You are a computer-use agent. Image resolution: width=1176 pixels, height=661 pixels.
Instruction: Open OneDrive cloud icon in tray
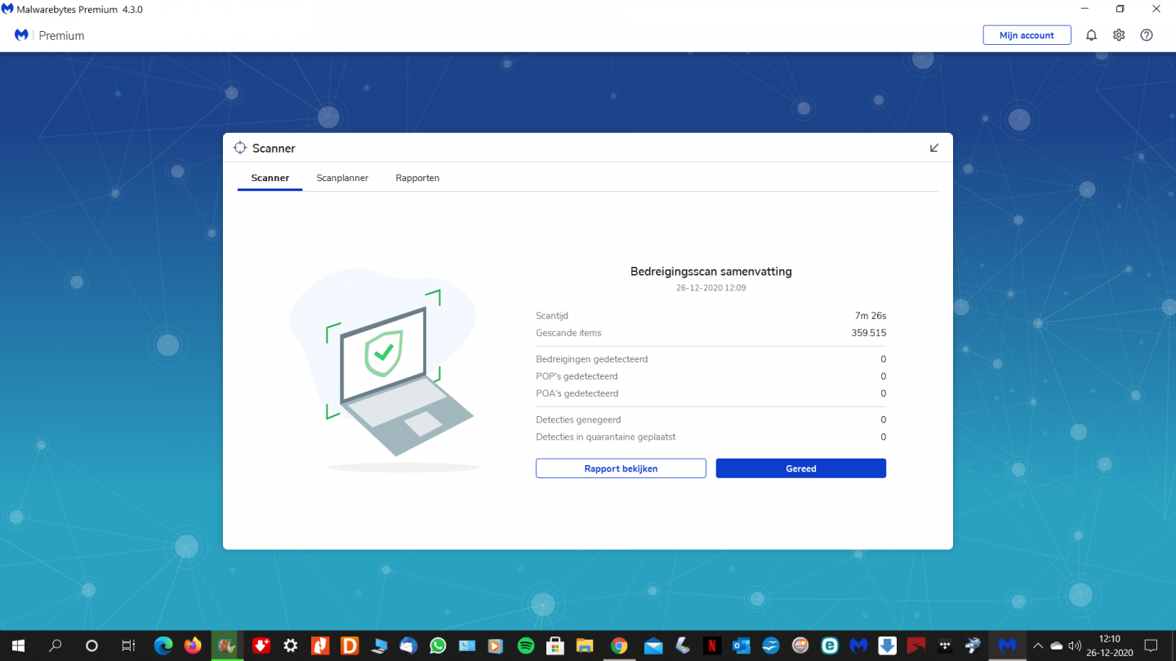click(1057, 645)
